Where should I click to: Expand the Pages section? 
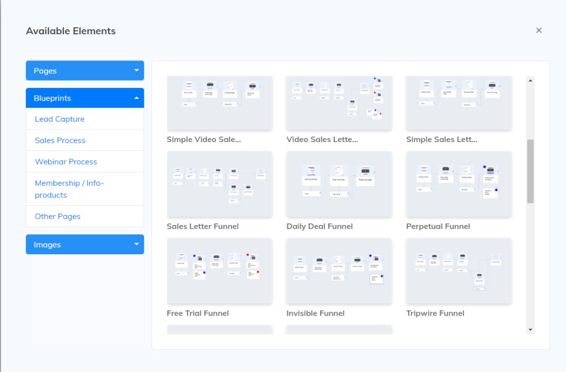click(x=85, y=71)
